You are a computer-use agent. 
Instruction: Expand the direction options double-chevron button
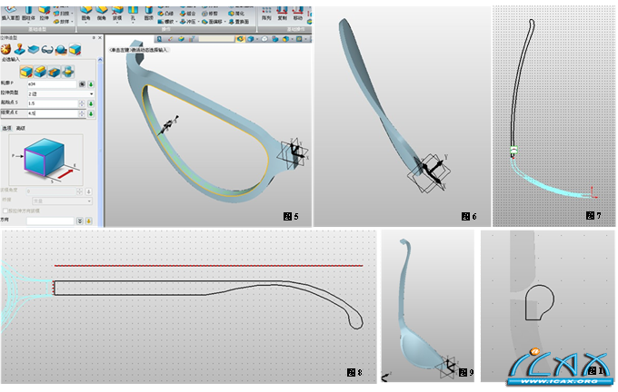[x=80, y=220]
